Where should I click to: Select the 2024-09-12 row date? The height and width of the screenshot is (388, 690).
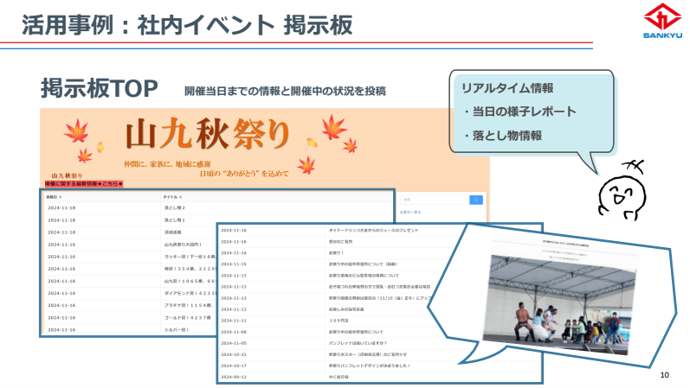234,377
